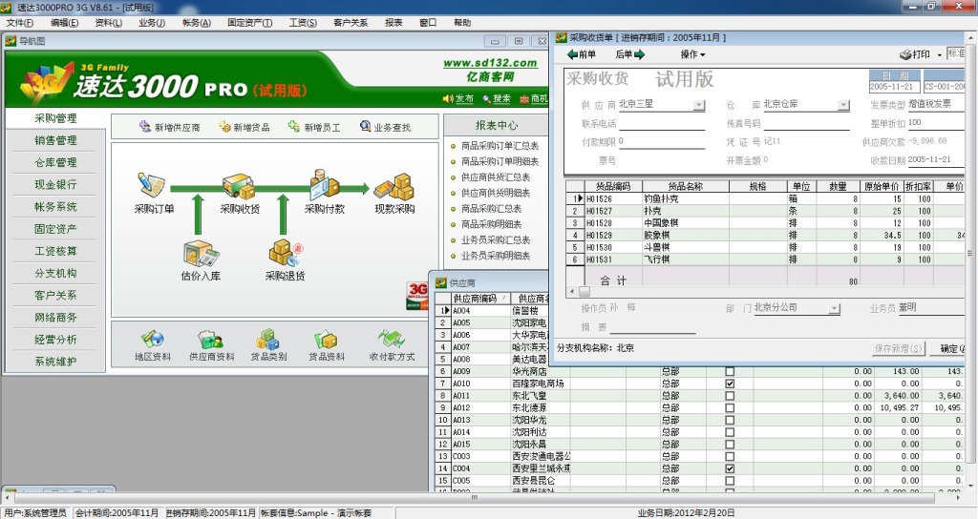The image size is (978, 519).
Task: Expand the 仓库 dropdown (北京仓库)
Action: tap(843, 105)
